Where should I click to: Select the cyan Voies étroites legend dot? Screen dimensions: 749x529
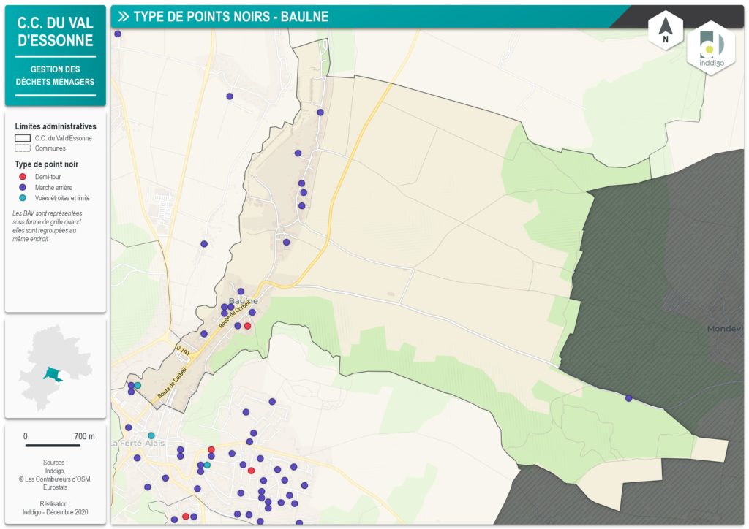(x=22, y=198)
